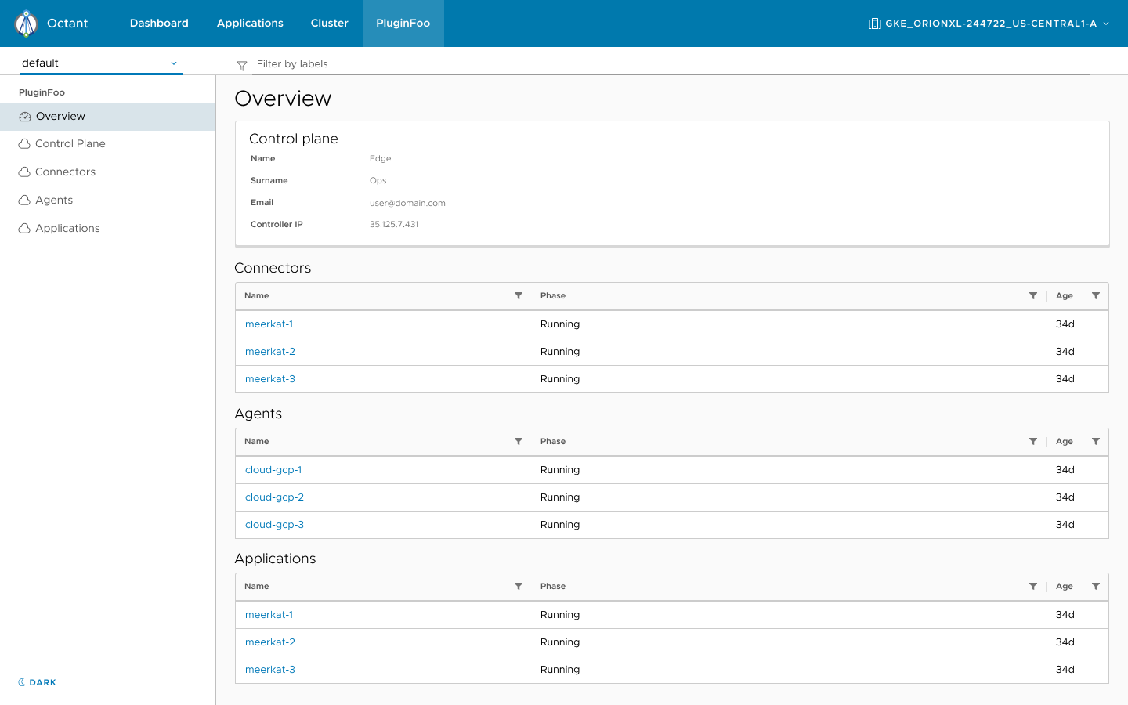Open the filter icon on Connectors Name column
Screen dimensions: 1128x705
[x=518, y=296]
